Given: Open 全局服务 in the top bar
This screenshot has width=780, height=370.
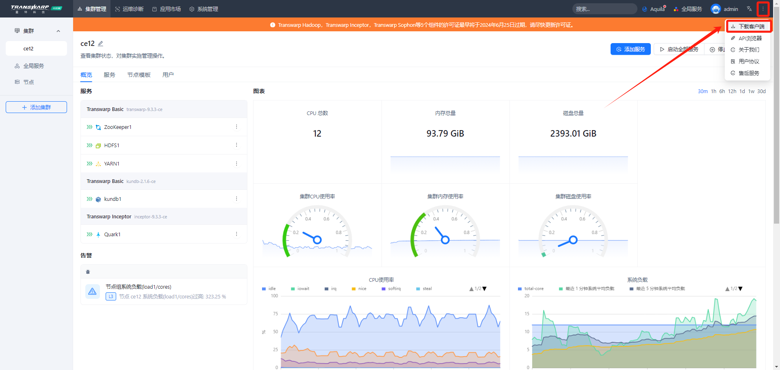Looking at the screenshot, I should click(x=687, y=9).
